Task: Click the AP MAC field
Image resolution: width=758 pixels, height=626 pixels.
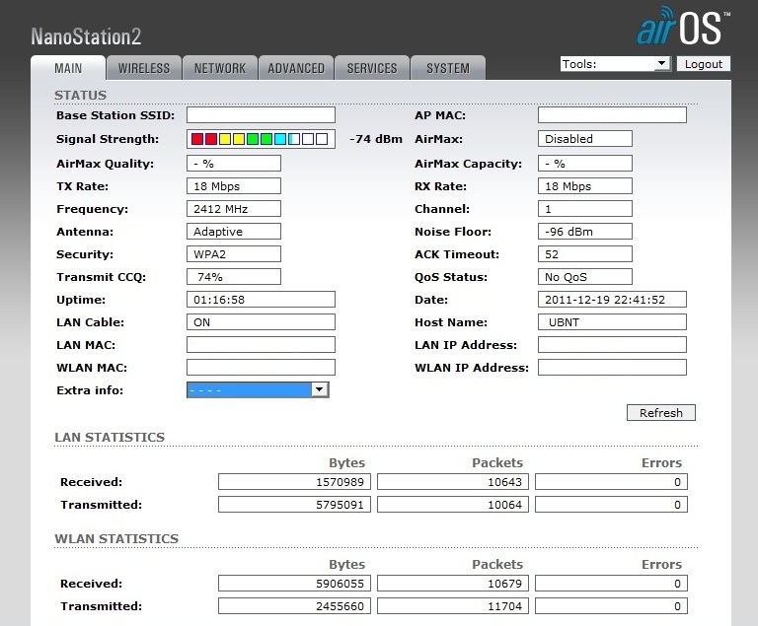Action: 612,115
